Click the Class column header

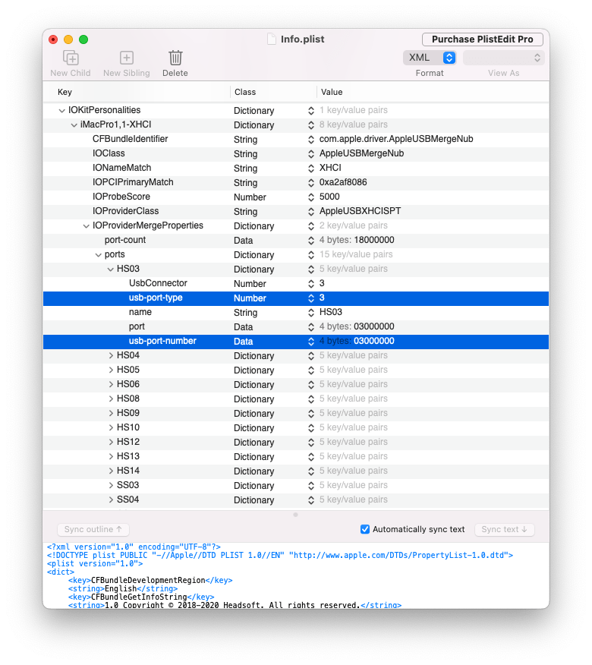pyautogui.click(x=245, y=92)
